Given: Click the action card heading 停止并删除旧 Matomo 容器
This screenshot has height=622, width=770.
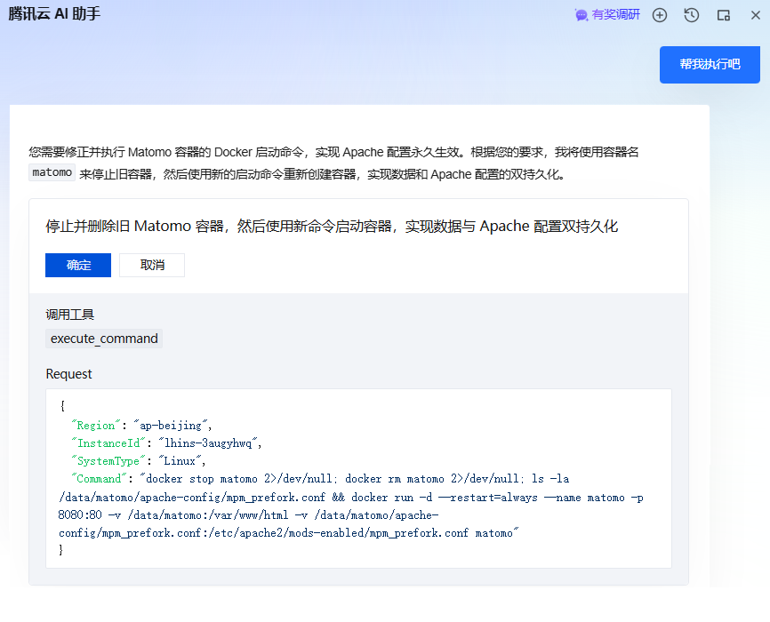Looking at the screenshot, I should 332,227.
